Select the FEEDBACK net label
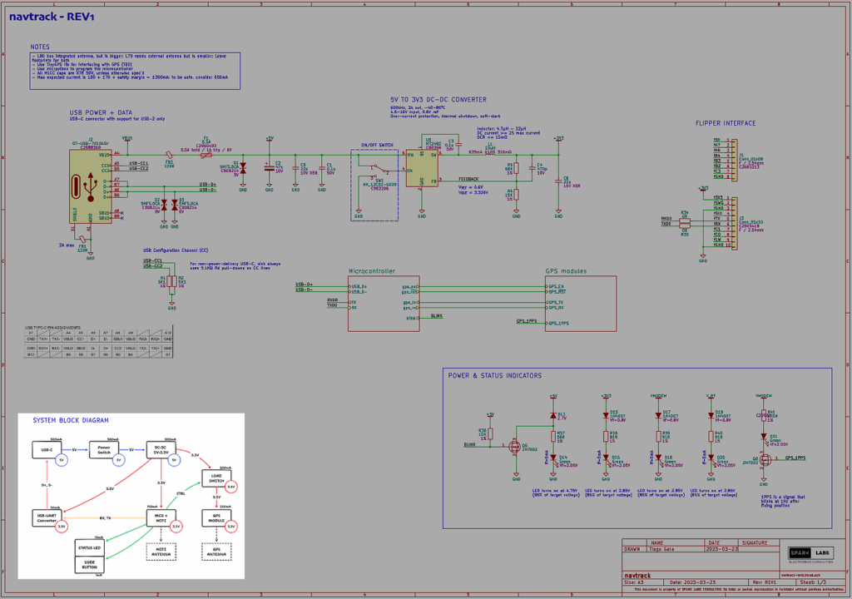Screen dimensions: 852x599 (x=468, y=179)
